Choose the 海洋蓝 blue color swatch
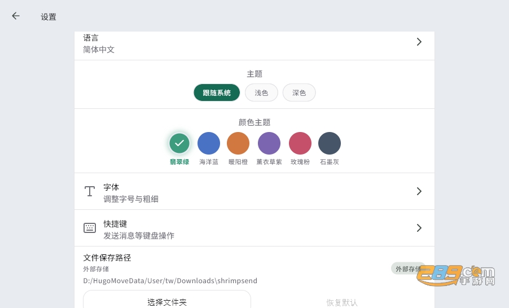509x308 pixels. coord(209,143)
